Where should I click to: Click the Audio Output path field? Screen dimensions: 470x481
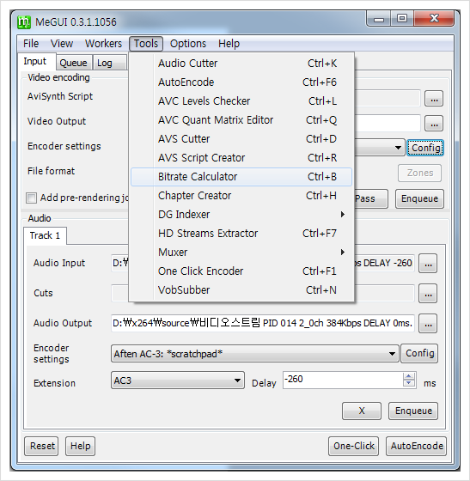tap(263, 323)
